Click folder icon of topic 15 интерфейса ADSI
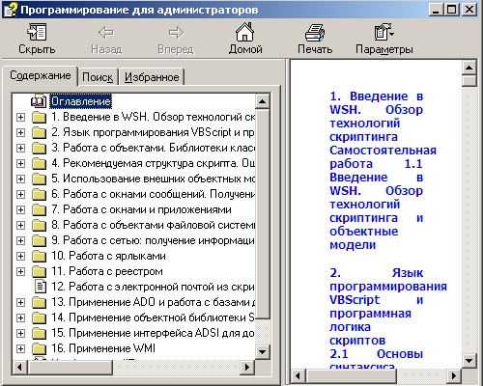This screenshot has height=386, width=483. pos(40,333)
